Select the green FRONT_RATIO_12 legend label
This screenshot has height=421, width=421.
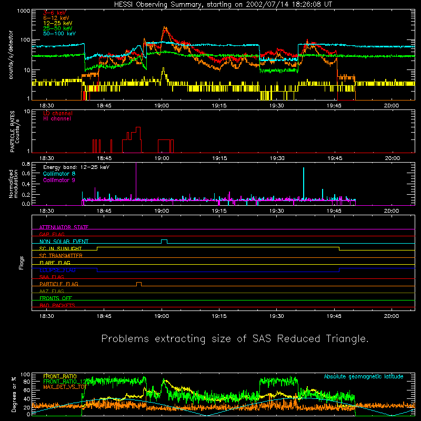point(68,382)
